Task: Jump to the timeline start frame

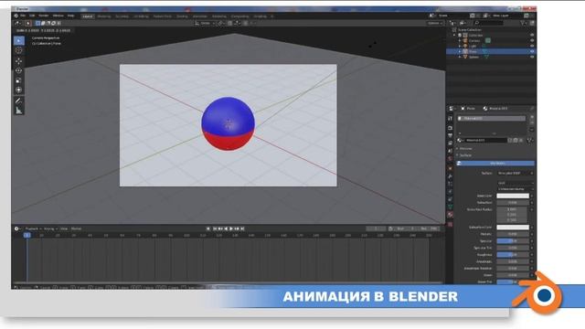Action: click(x=215, y=228)
